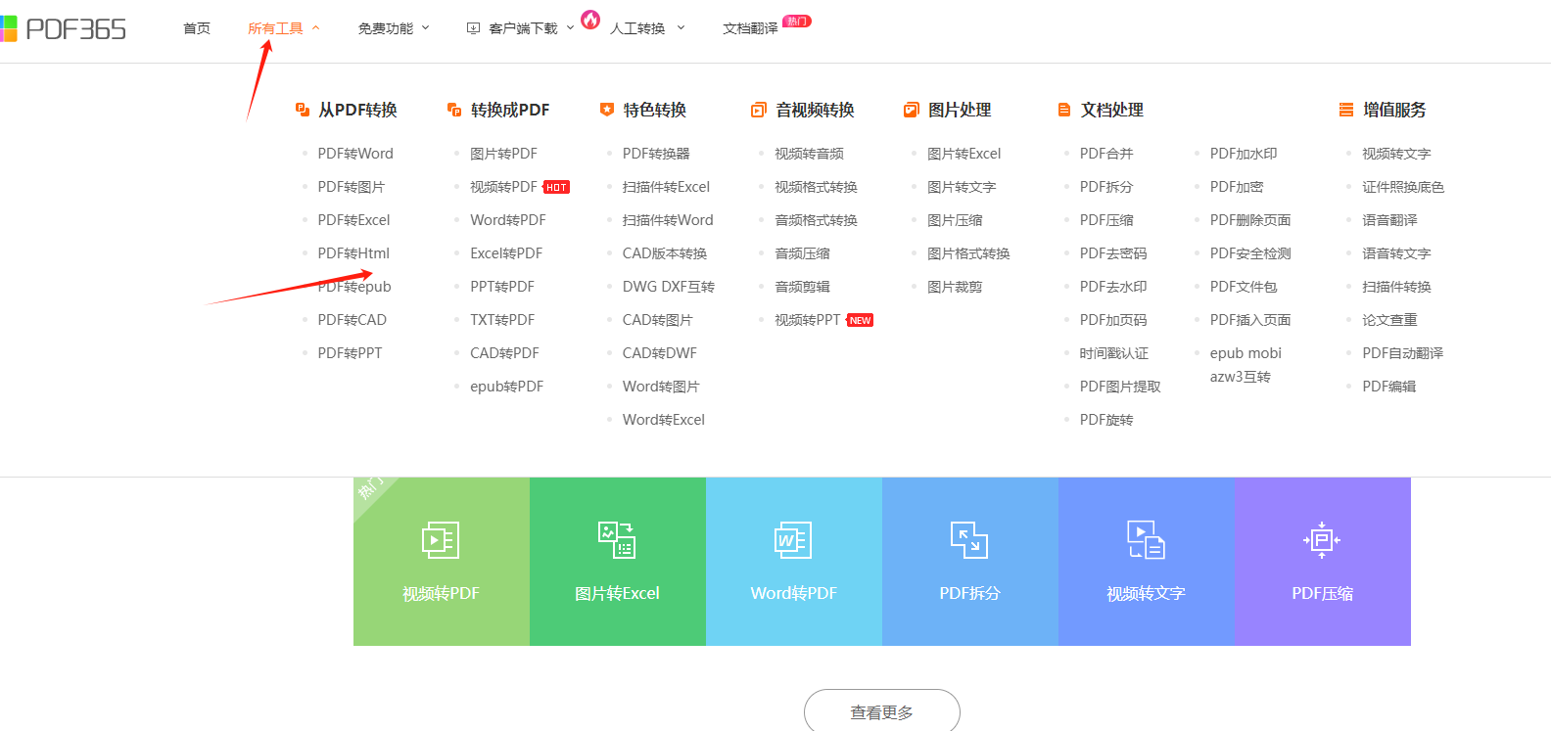Screen dimensions: 1551x731
Task: Open the PDF转Excel link
Action: tap(353, 220)
